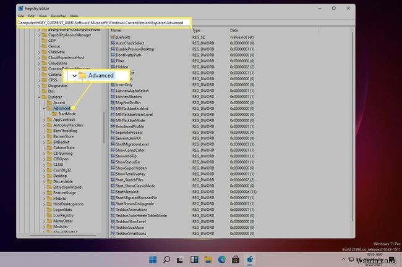This screenshot has width=402, height=267.
Task: Click the TaskbarSmallIcons DWORD icon
Action: pyautogui.click(x=113, y=233)
